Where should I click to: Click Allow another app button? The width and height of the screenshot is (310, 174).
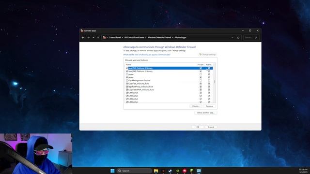point(205,113)
